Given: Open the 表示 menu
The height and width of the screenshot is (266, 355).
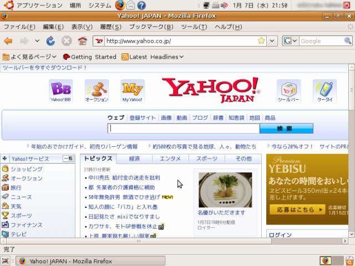Looking at the screenshot, I should (82, 27).
